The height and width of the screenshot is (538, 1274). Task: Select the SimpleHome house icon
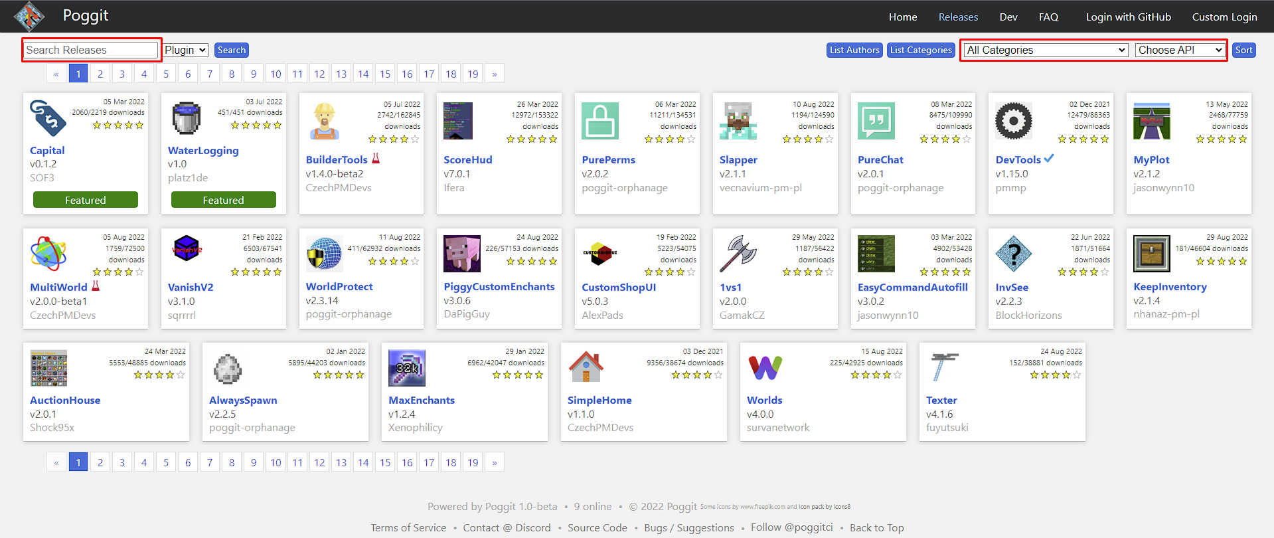(x=586, y=367)
